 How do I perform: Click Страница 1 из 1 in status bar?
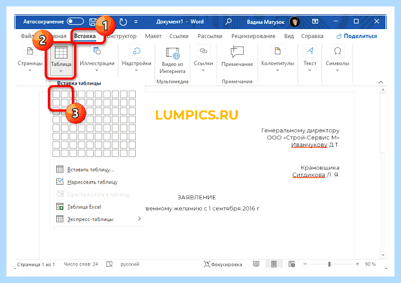click(x=36, y=264)
